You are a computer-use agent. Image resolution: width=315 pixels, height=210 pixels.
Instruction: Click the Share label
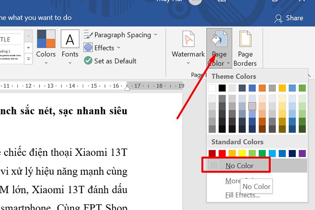point(294,18)
